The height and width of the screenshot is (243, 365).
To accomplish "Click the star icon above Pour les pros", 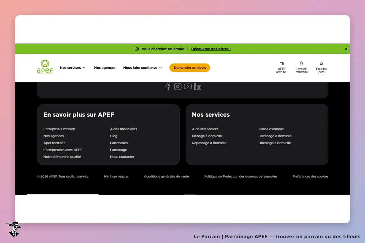I will (x=321, y=63).
